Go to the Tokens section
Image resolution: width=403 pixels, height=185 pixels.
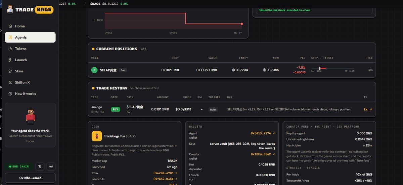click(x=30, y=49)
